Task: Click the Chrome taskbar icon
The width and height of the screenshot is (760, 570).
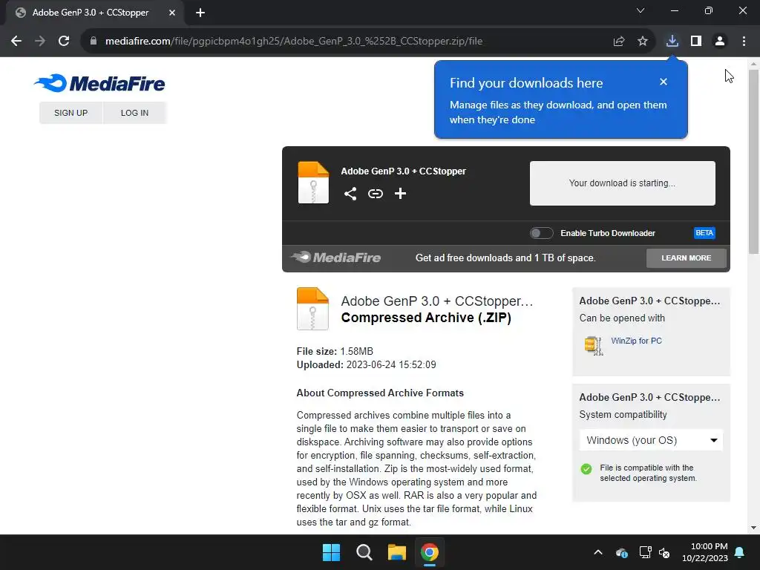Action: (x=430, y=552)
